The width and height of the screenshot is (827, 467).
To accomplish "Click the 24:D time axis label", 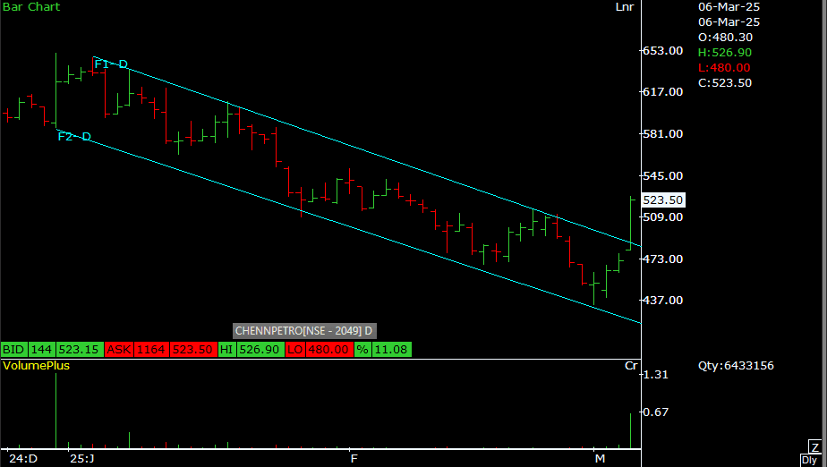I will [x=23, y=459].
